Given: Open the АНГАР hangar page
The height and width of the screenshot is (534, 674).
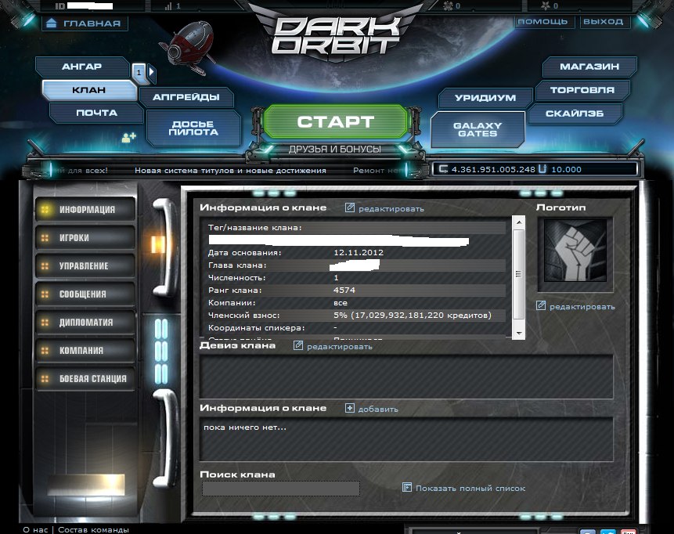Looking at the screenshot, I should pyautogui.click(x=81, y=67).
